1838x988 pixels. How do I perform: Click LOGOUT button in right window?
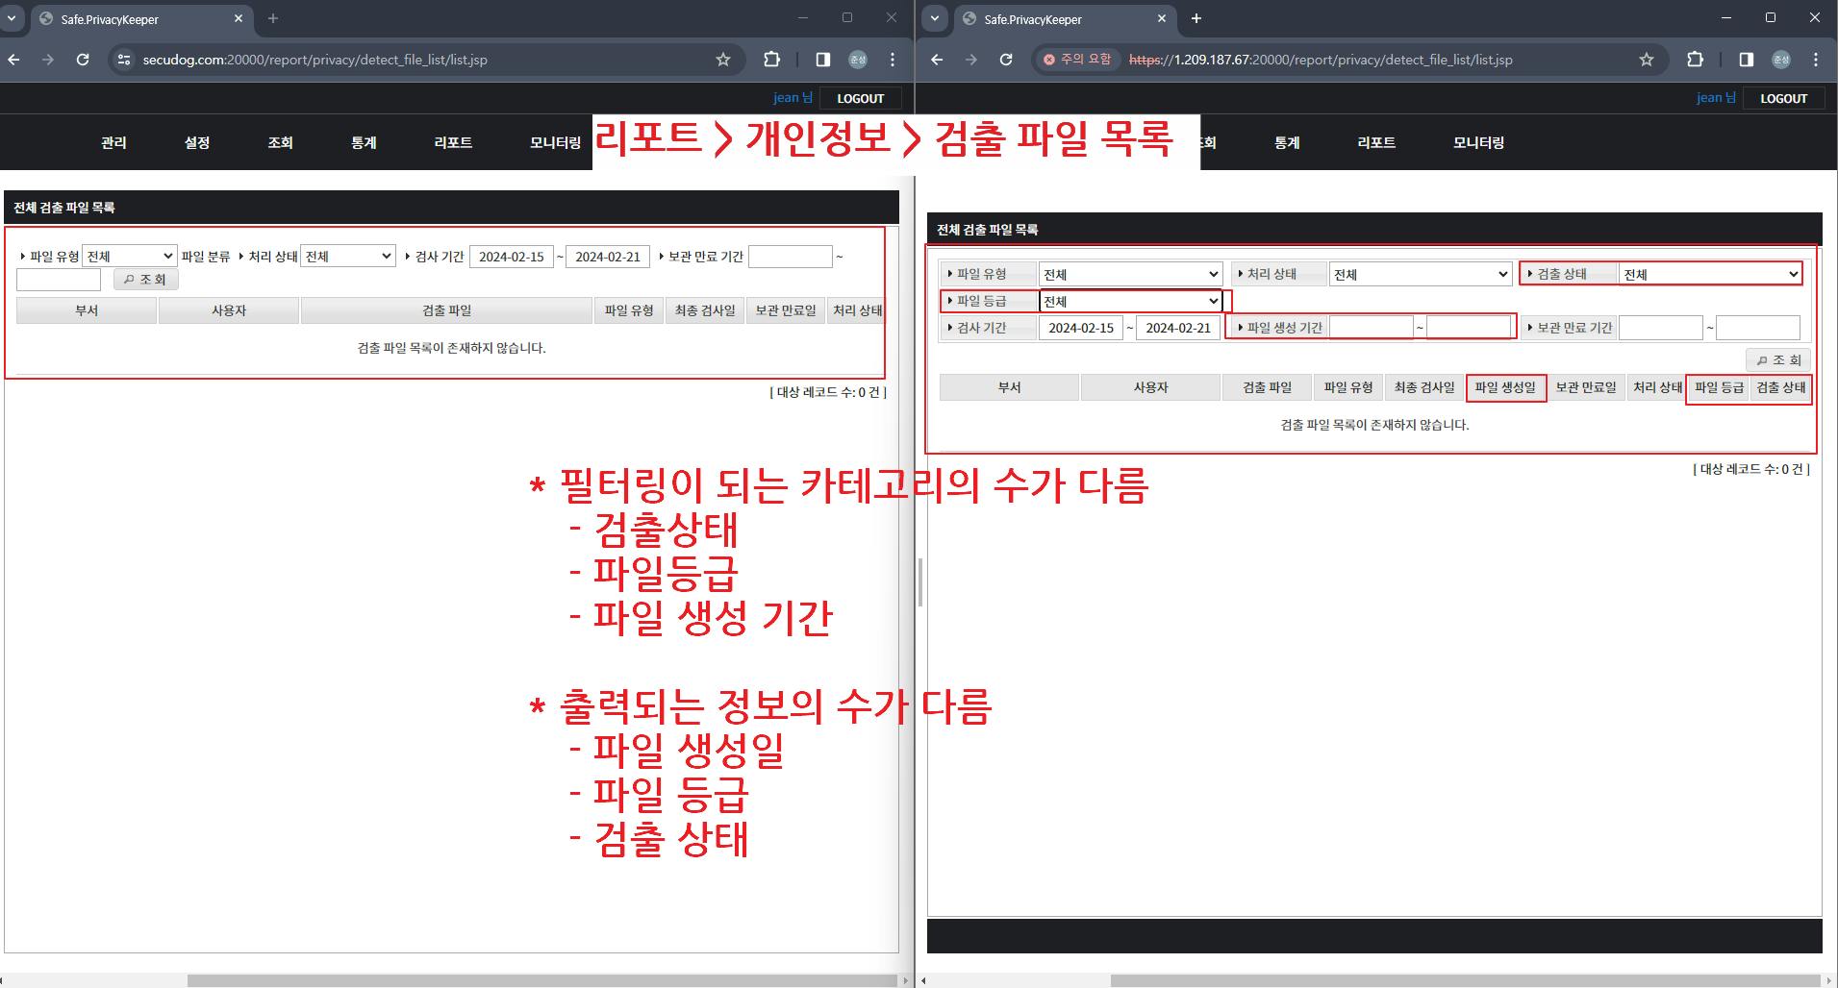1783,98
